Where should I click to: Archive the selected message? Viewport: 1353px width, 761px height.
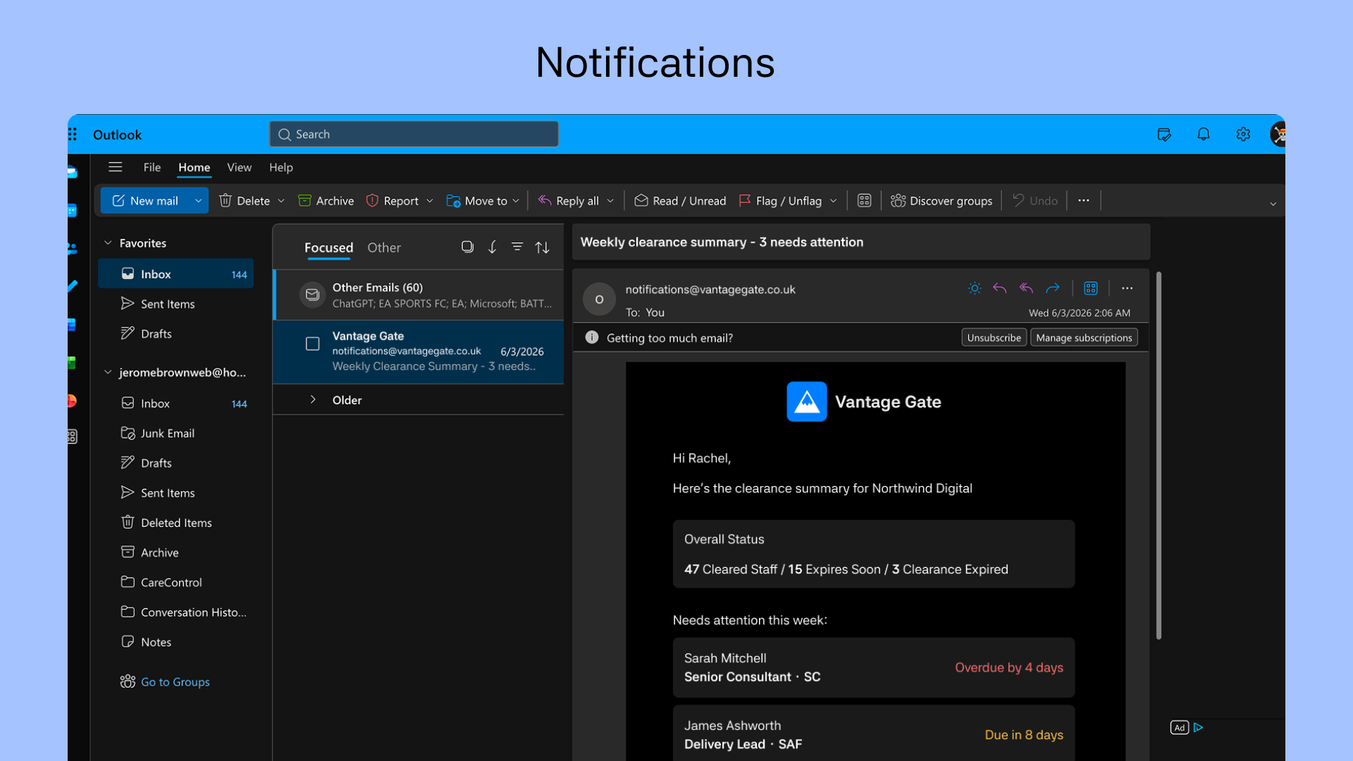coord(326,201)
